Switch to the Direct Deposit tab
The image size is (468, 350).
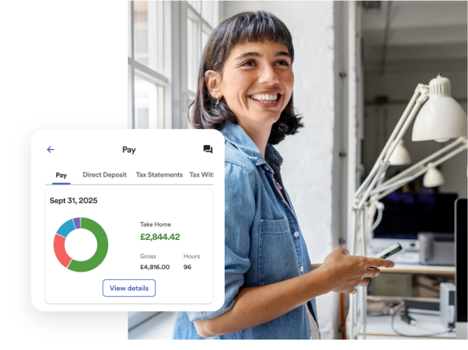pos(105,175)
